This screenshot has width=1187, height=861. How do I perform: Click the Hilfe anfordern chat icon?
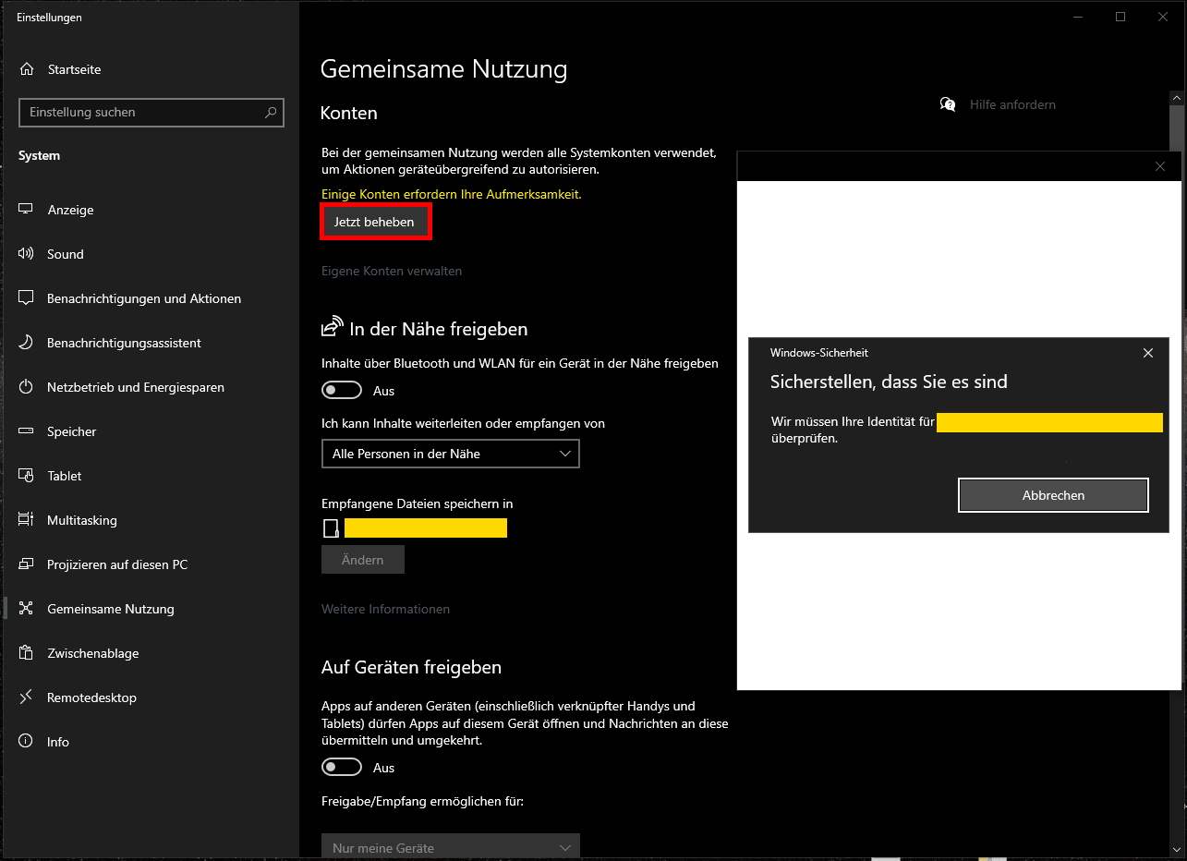coord(948,104)
